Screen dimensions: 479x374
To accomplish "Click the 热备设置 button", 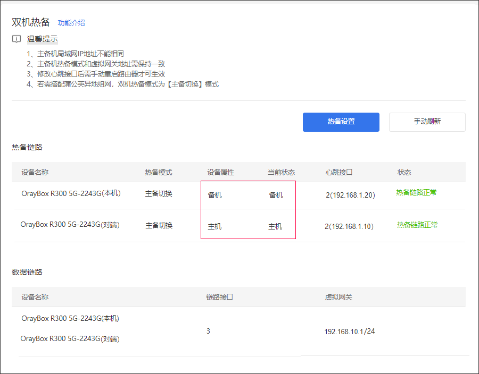I will coord(341,122).
